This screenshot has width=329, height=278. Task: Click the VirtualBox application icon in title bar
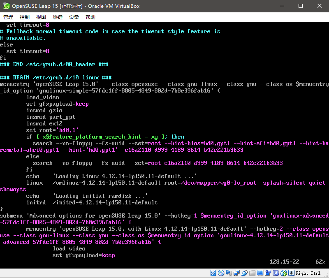pos(6,6)
